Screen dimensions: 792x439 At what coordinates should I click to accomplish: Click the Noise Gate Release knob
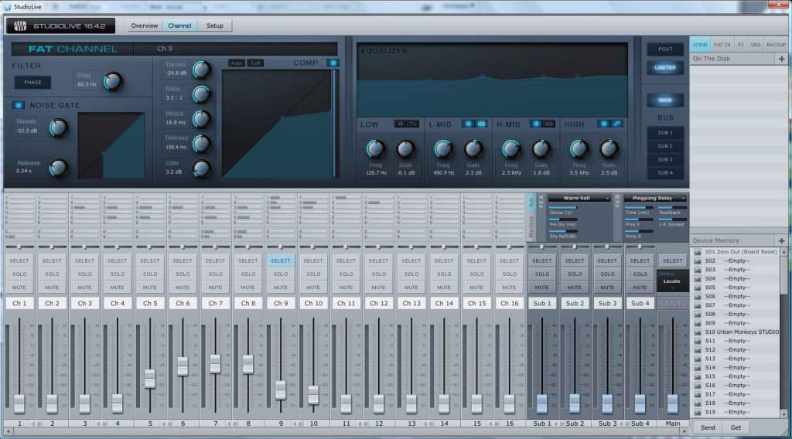tap(58, 168)
